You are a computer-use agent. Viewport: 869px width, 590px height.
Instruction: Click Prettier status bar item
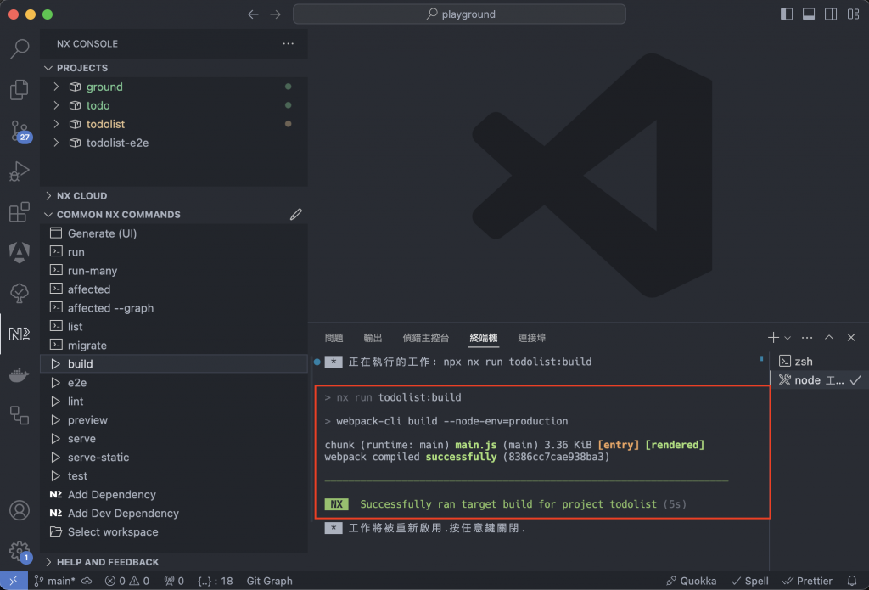coord(807,581)
